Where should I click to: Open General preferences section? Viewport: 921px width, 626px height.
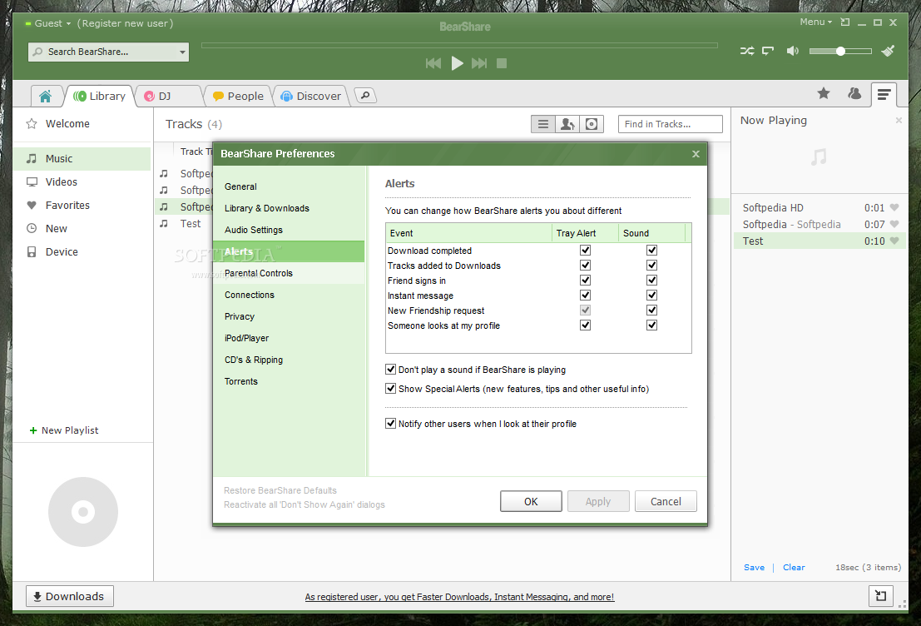[289, 186]
